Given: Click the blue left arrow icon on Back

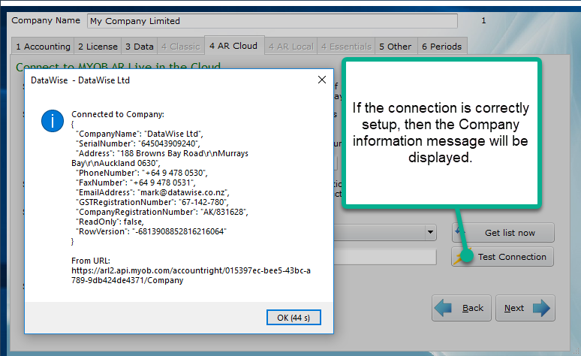Looking at the screenshot, I should tap(443, 308).
